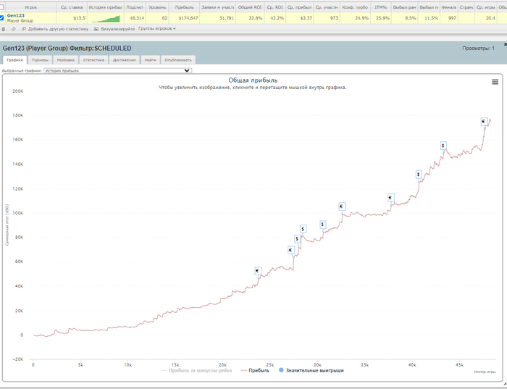Click the Визуализируйте button label

coord(117,29)
